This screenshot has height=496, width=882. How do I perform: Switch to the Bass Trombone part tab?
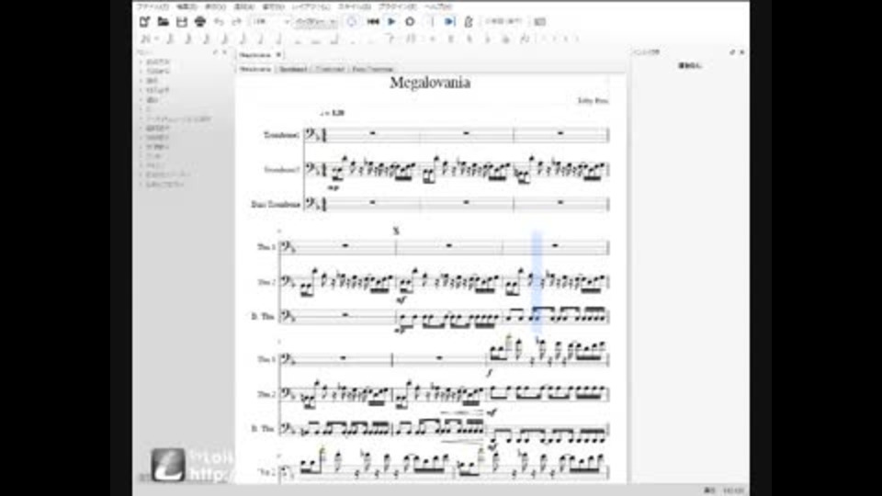(x=373, y=69)
